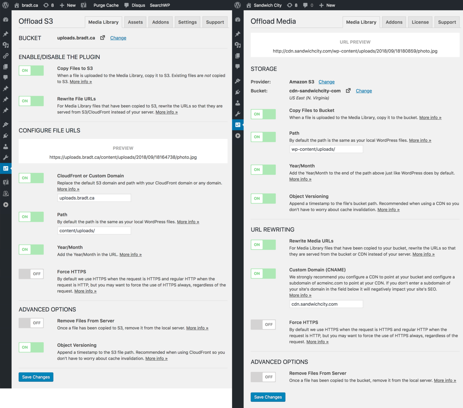Open Settings icon in Sandwich City sidebar
The height and width of the screenshot is (408, 463).
(238, 125)
